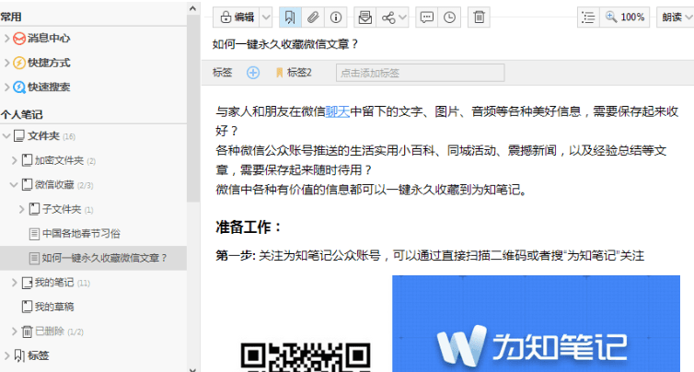This screenshot has height=372, width=694.
Task: Click the sidebar scrollbar down arrow
Action: (x=192, y=369)
